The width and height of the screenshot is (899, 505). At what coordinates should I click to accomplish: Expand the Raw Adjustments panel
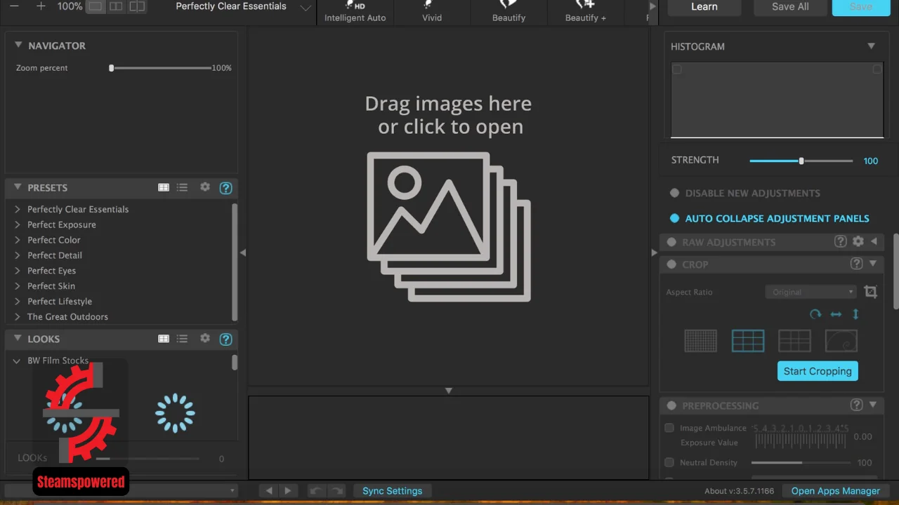[874, 241]
